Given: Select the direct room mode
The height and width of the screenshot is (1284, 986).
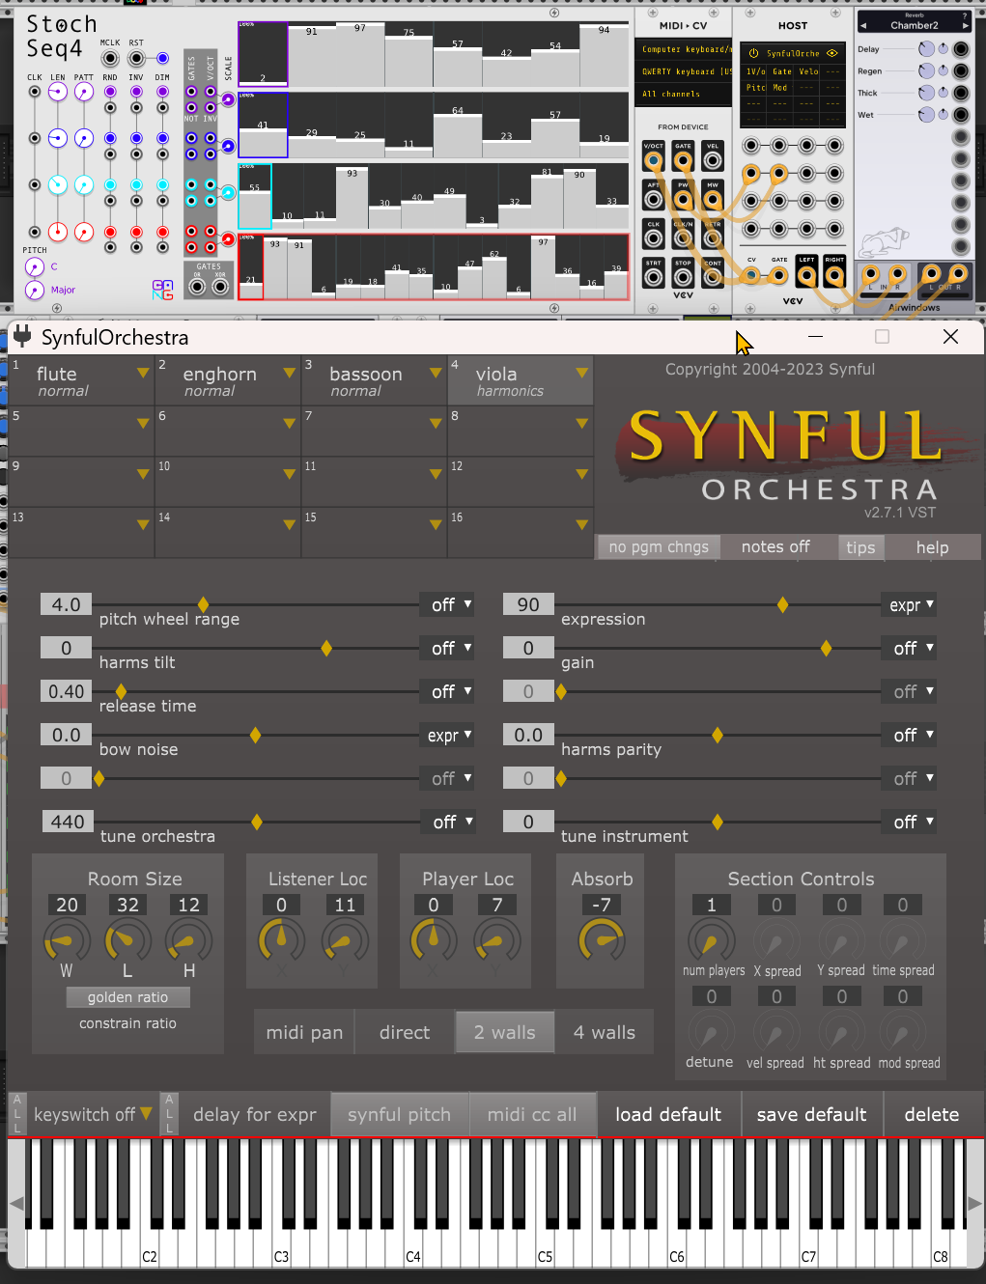Looking at the screenshot, I should [405, 1032].
